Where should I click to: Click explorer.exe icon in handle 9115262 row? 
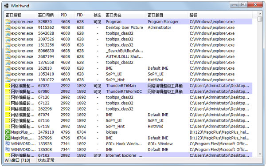[8, 28]
